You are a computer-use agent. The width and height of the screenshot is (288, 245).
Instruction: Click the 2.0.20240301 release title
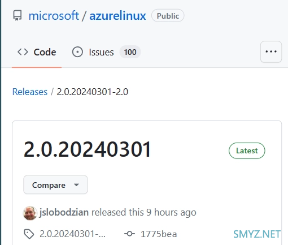point(87,149)
